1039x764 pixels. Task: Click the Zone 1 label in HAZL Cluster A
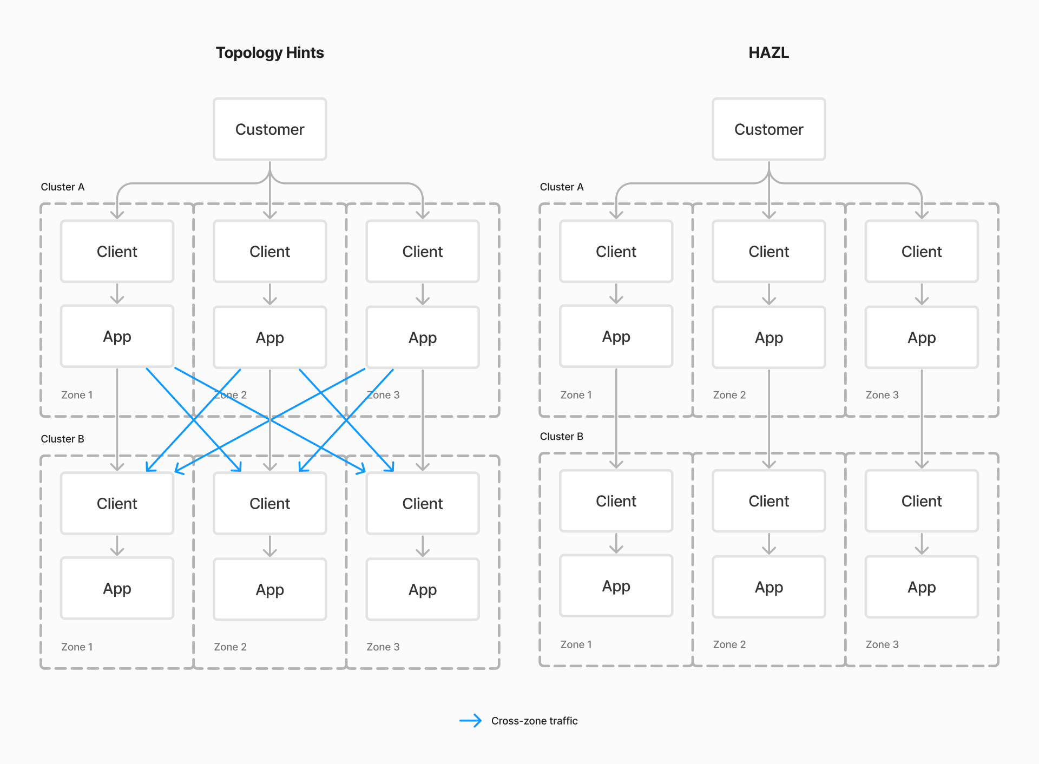pos(576,394)
